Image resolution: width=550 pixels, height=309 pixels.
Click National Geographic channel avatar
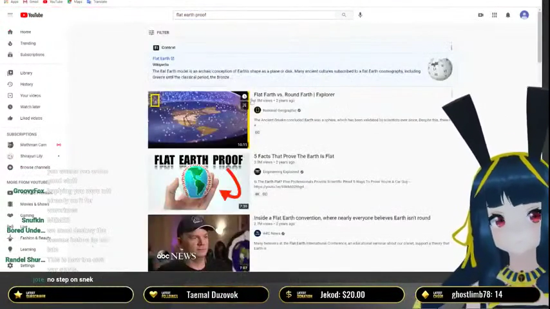[258, 110]
